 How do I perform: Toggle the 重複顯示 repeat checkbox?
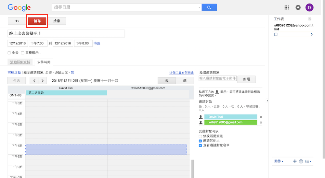pos(23,53)
